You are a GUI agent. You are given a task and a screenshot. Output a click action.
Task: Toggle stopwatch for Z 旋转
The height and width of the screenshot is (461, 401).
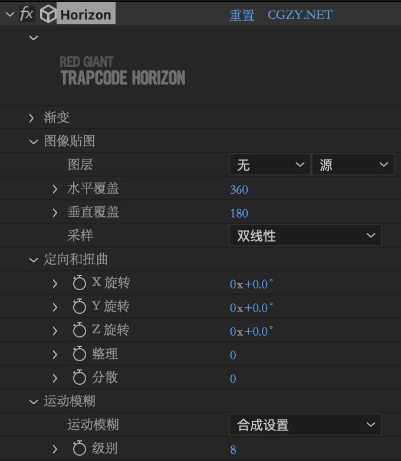pyautogui.click(x=80, y=331)
